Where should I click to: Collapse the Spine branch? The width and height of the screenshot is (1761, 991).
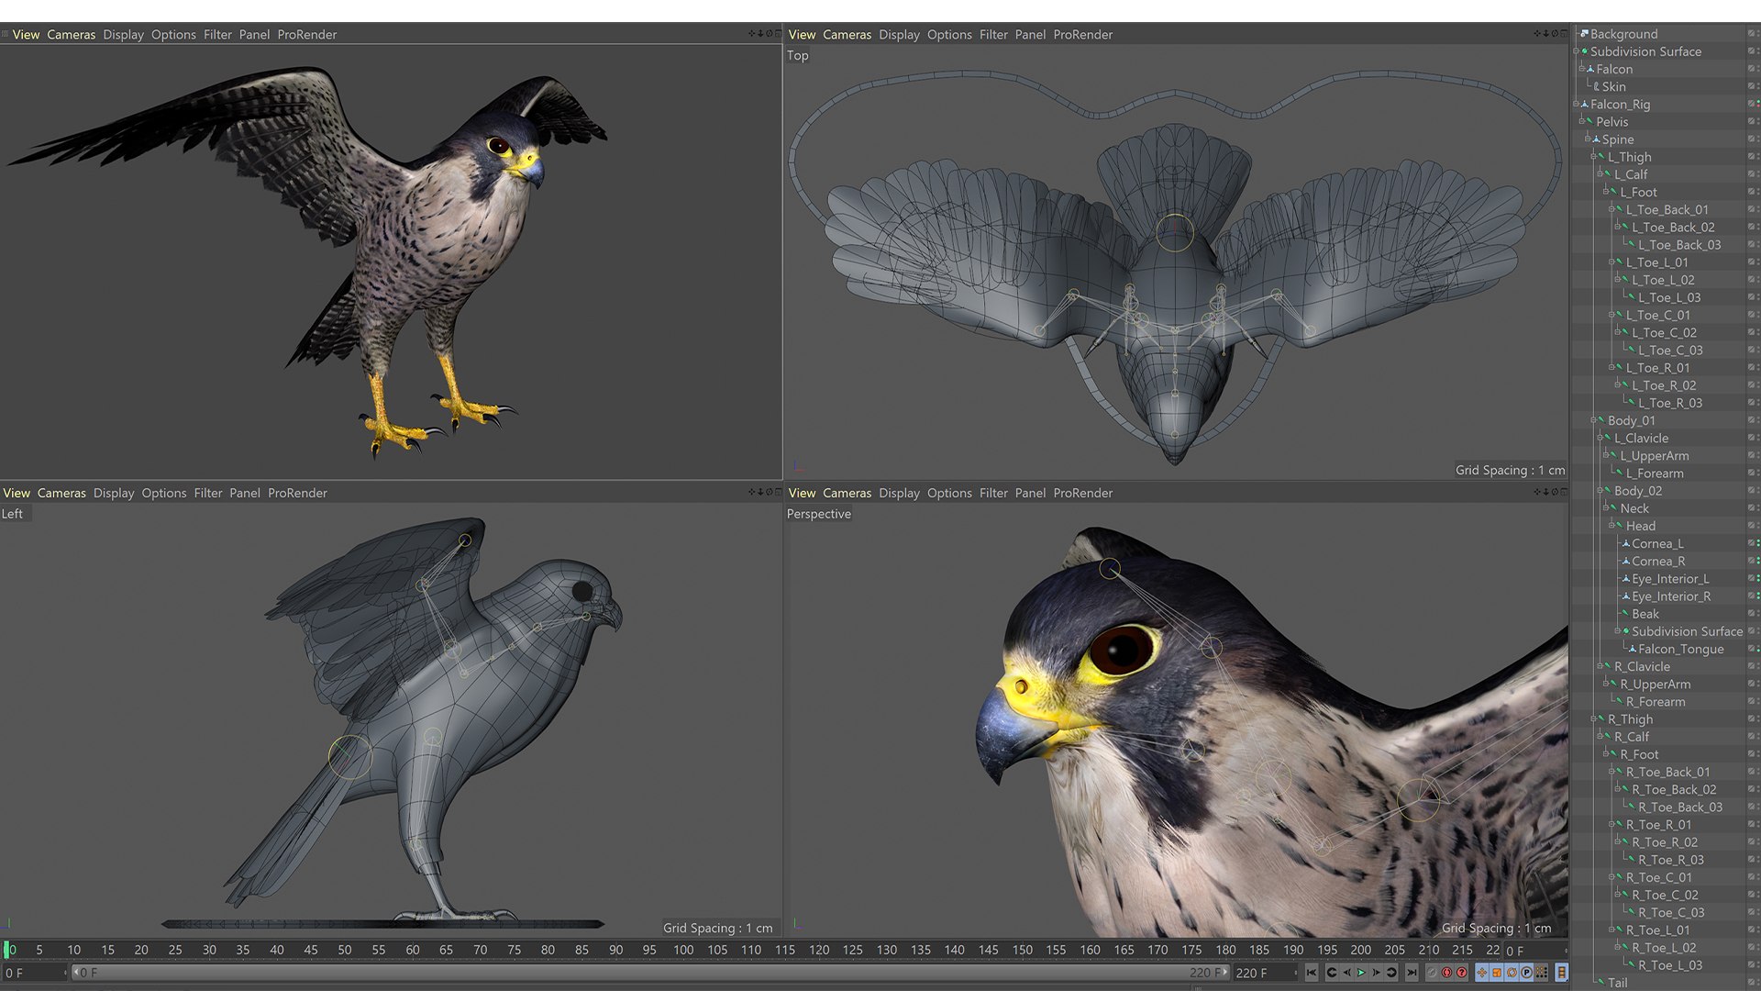(x=1588, y=139)
